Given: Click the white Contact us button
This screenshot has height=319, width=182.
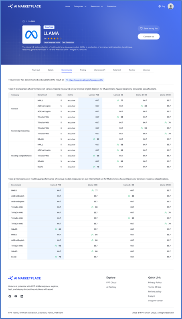Looking at the screenshot, I should [x=149, y=37].
